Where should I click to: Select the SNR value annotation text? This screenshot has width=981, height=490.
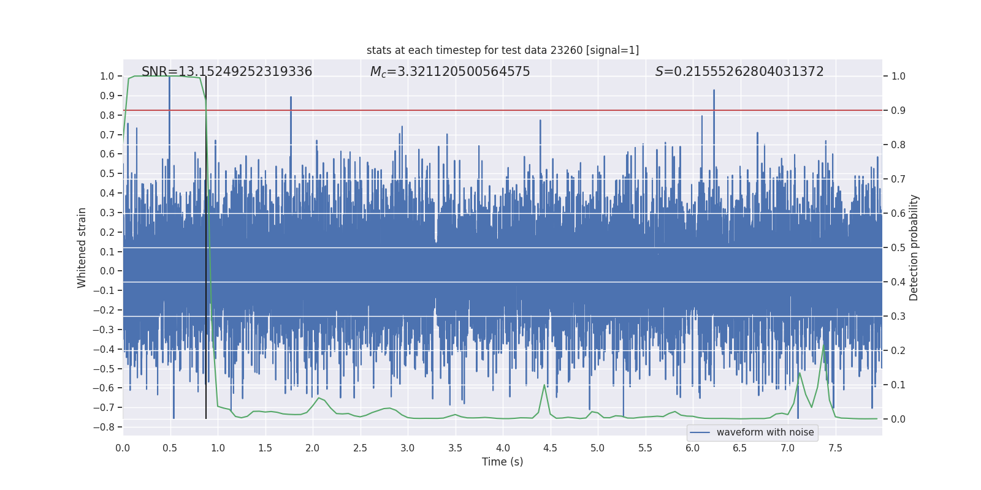(x=227, y=72)
